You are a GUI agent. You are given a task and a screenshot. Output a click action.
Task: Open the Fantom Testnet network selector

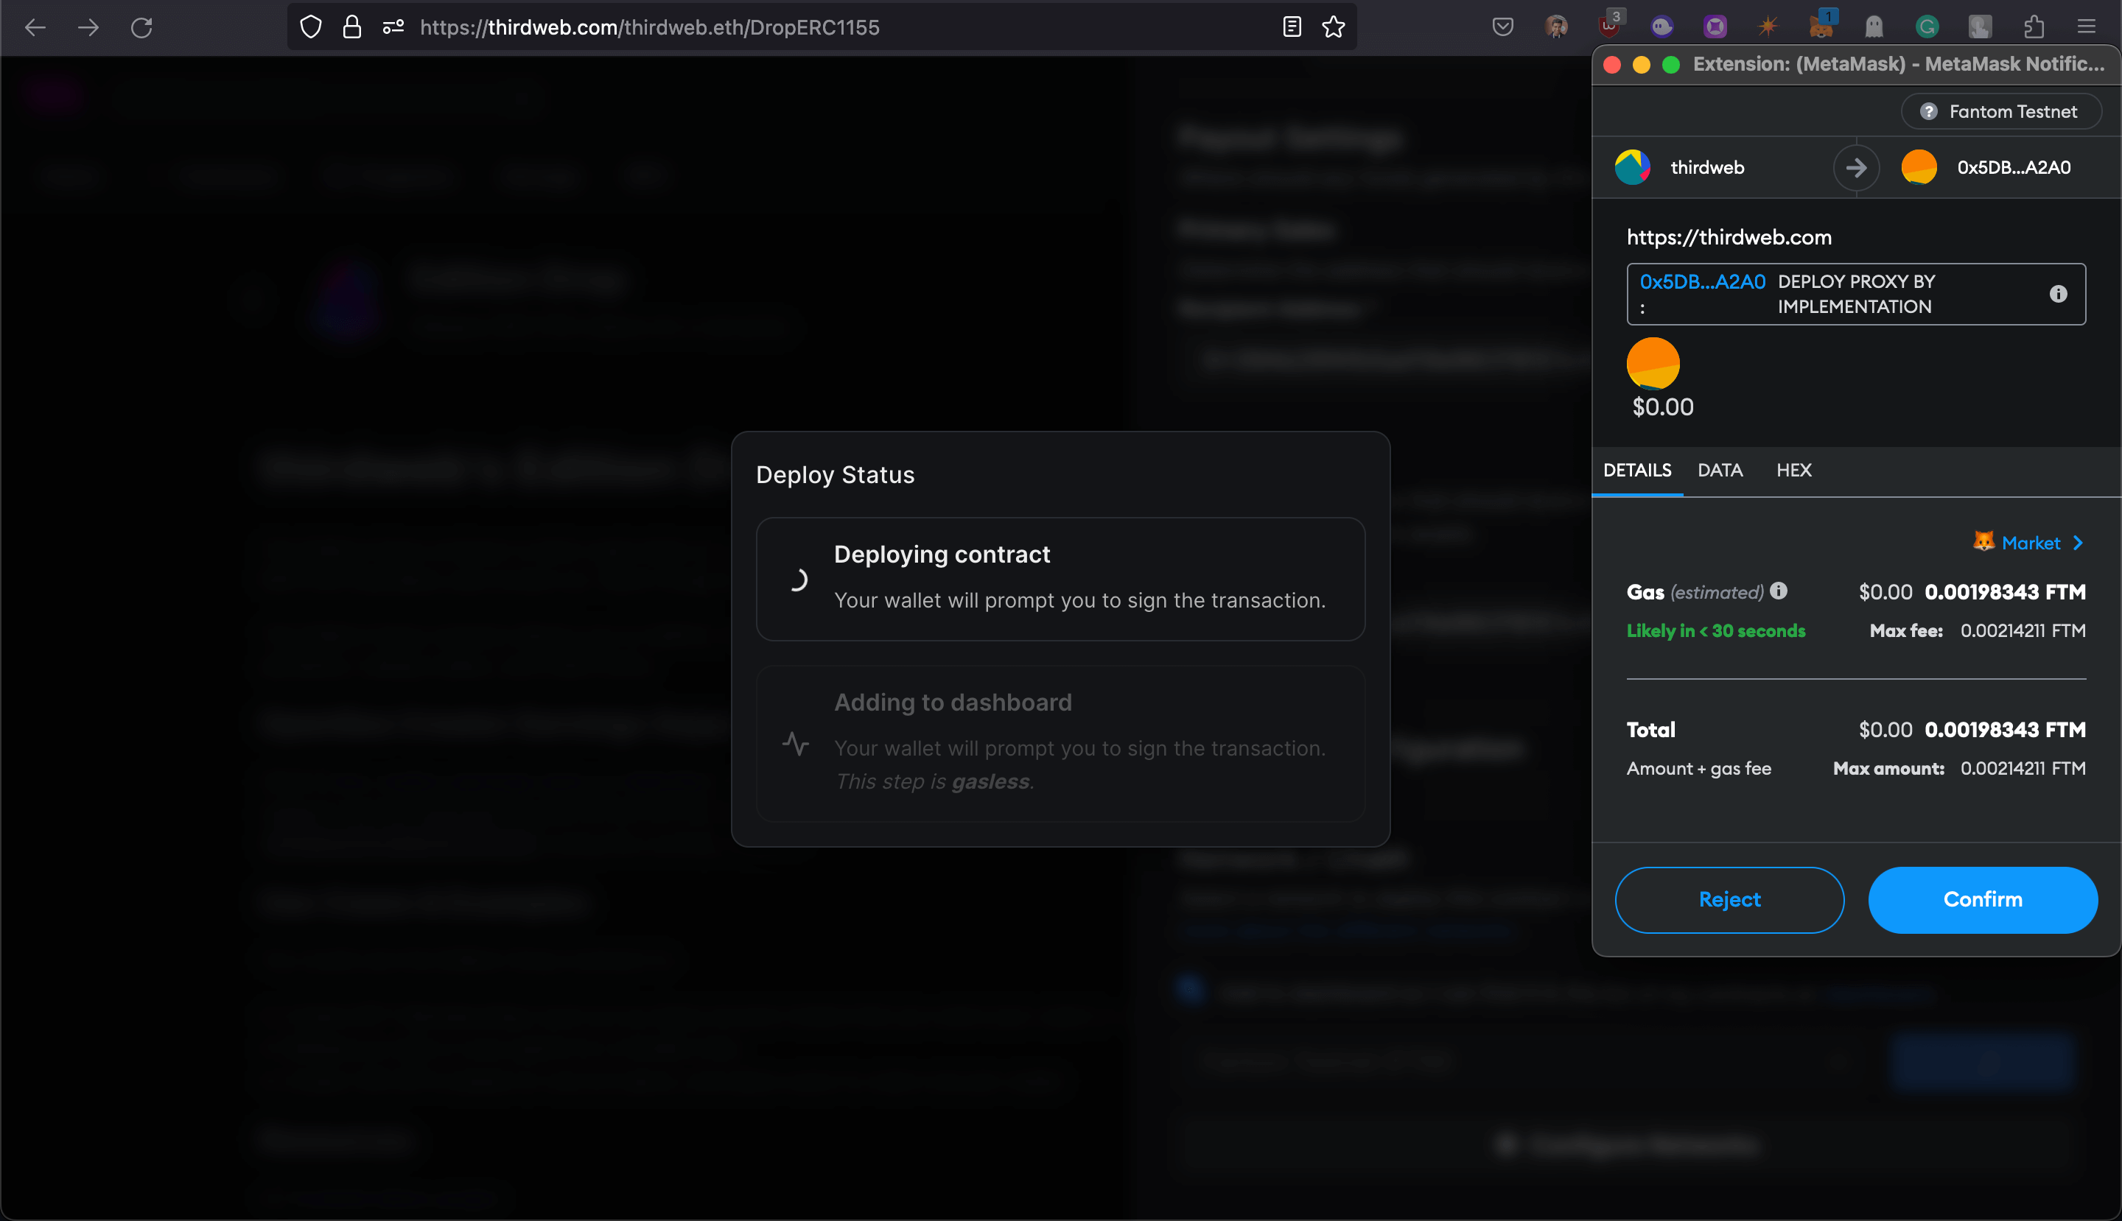(2001, 111)
